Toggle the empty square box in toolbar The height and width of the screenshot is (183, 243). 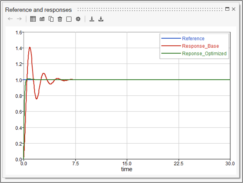(69, 19)
